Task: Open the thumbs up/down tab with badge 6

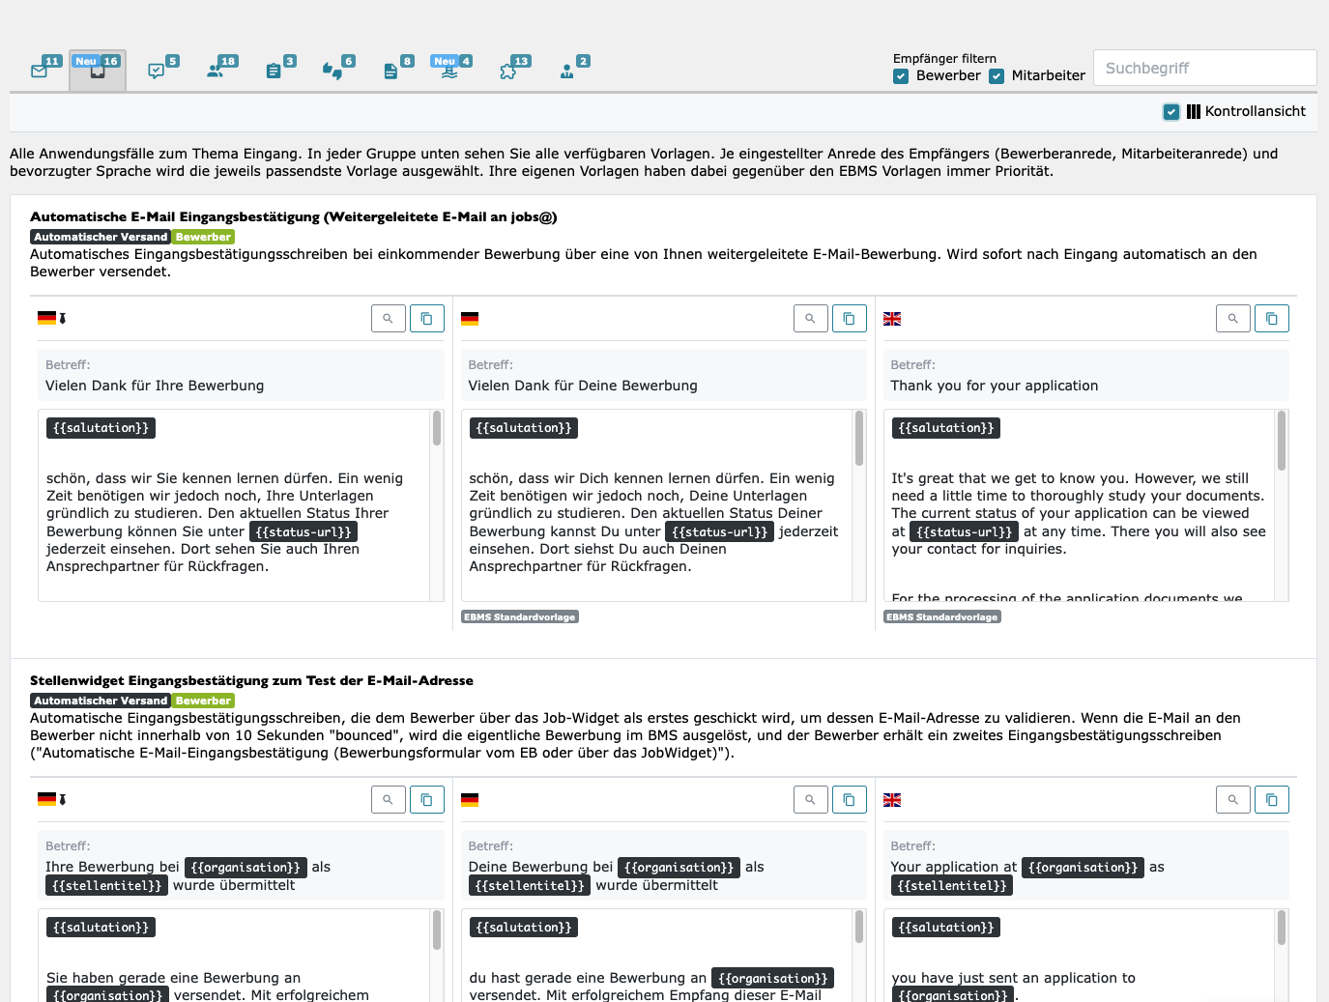Action: point(332,71)
